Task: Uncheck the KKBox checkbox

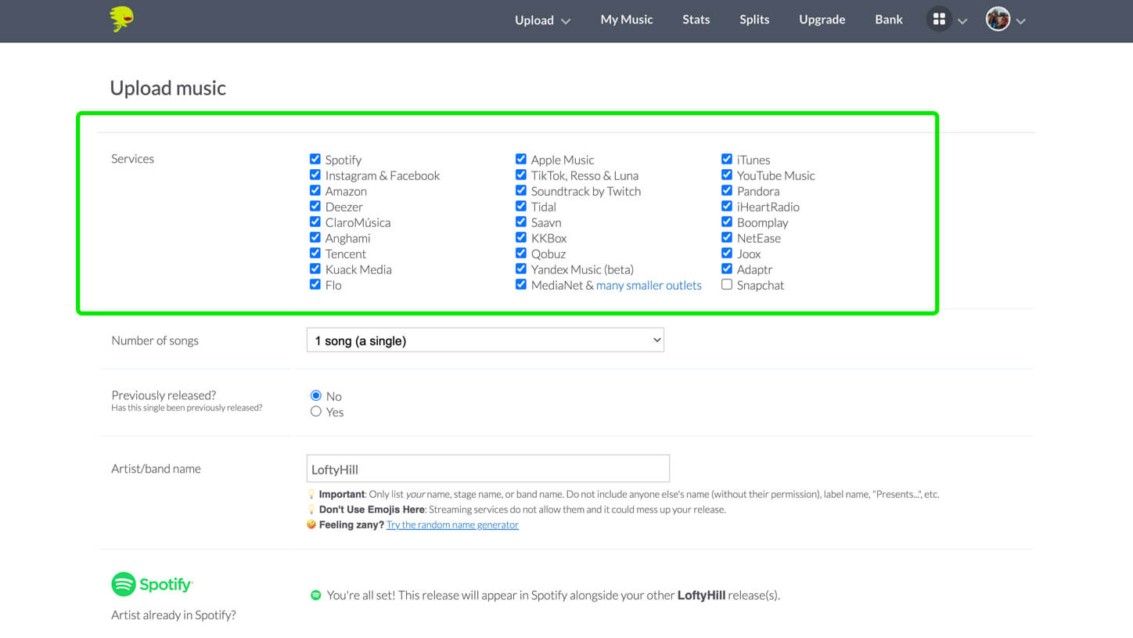Action: 520,237
